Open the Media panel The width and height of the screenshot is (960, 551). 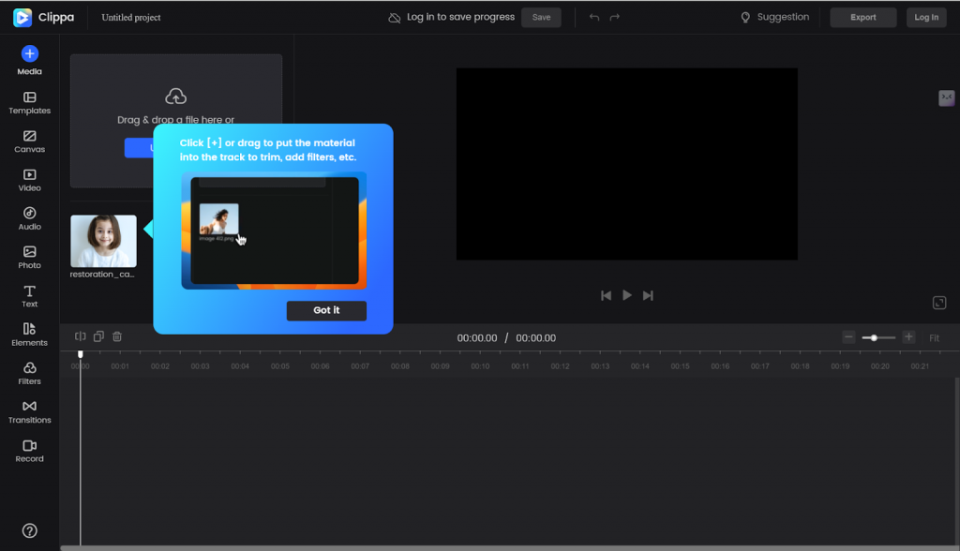(x=29, y=61)
